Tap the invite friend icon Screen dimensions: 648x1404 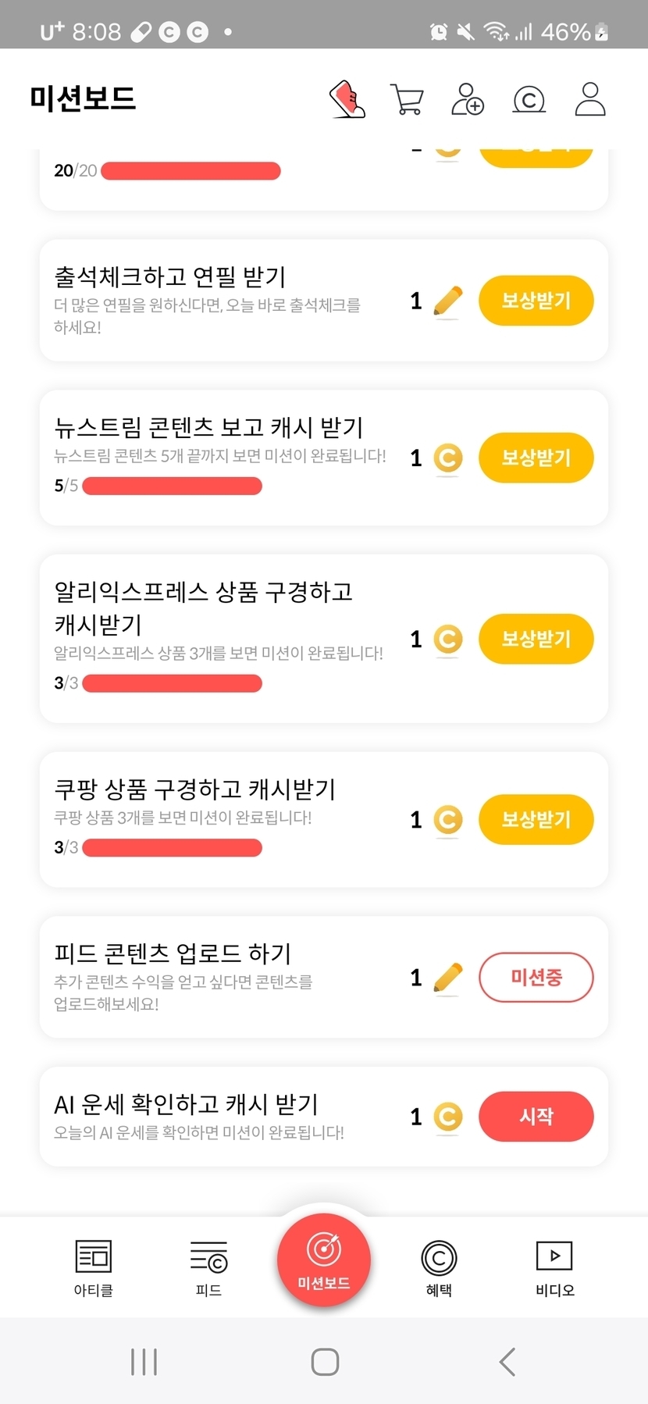[x=468, y=99]
